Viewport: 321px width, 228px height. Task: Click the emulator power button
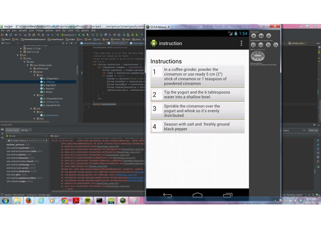coord(269,36)
